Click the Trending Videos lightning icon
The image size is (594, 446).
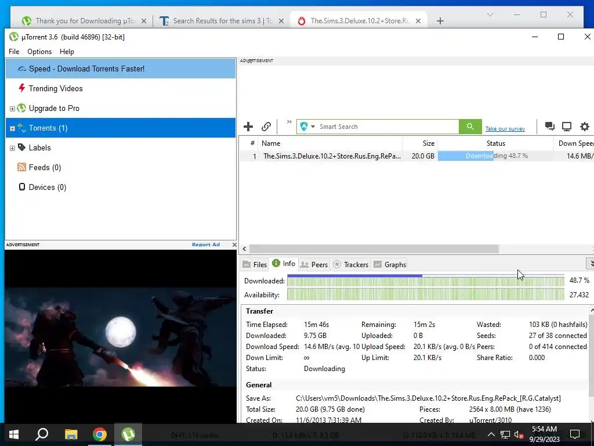(x=22, y=88)
